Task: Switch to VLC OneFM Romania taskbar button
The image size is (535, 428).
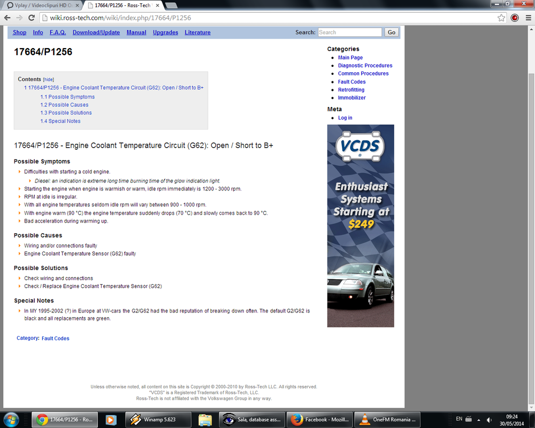Action: coord(387,419)
